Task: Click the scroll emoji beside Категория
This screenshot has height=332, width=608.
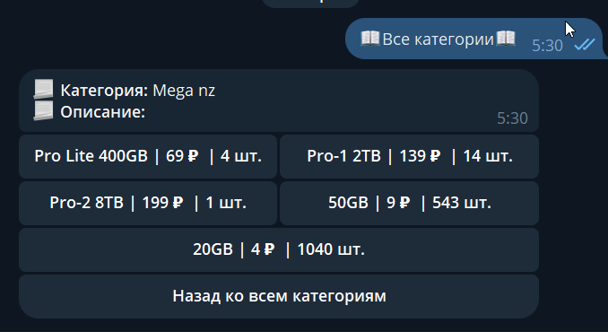Action: click(x=43, y=89)
